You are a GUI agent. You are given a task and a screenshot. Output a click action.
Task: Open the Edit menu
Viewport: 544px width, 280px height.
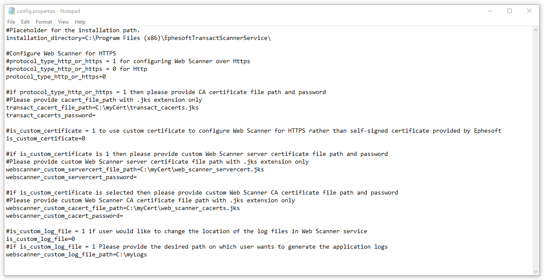25,22
